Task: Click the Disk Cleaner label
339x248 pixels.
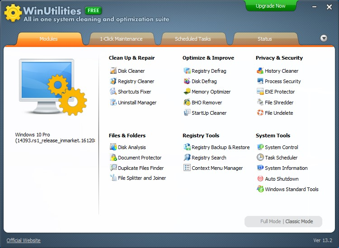Action: click(131, 71)
